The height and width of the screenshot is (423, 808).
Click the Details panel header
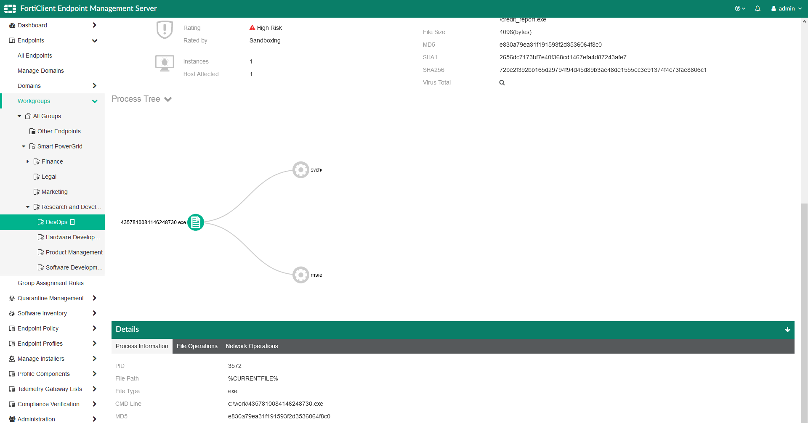(x=453, y=330)
